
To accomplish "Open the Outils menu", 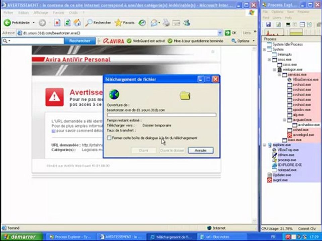I will (x=73, y=13).
